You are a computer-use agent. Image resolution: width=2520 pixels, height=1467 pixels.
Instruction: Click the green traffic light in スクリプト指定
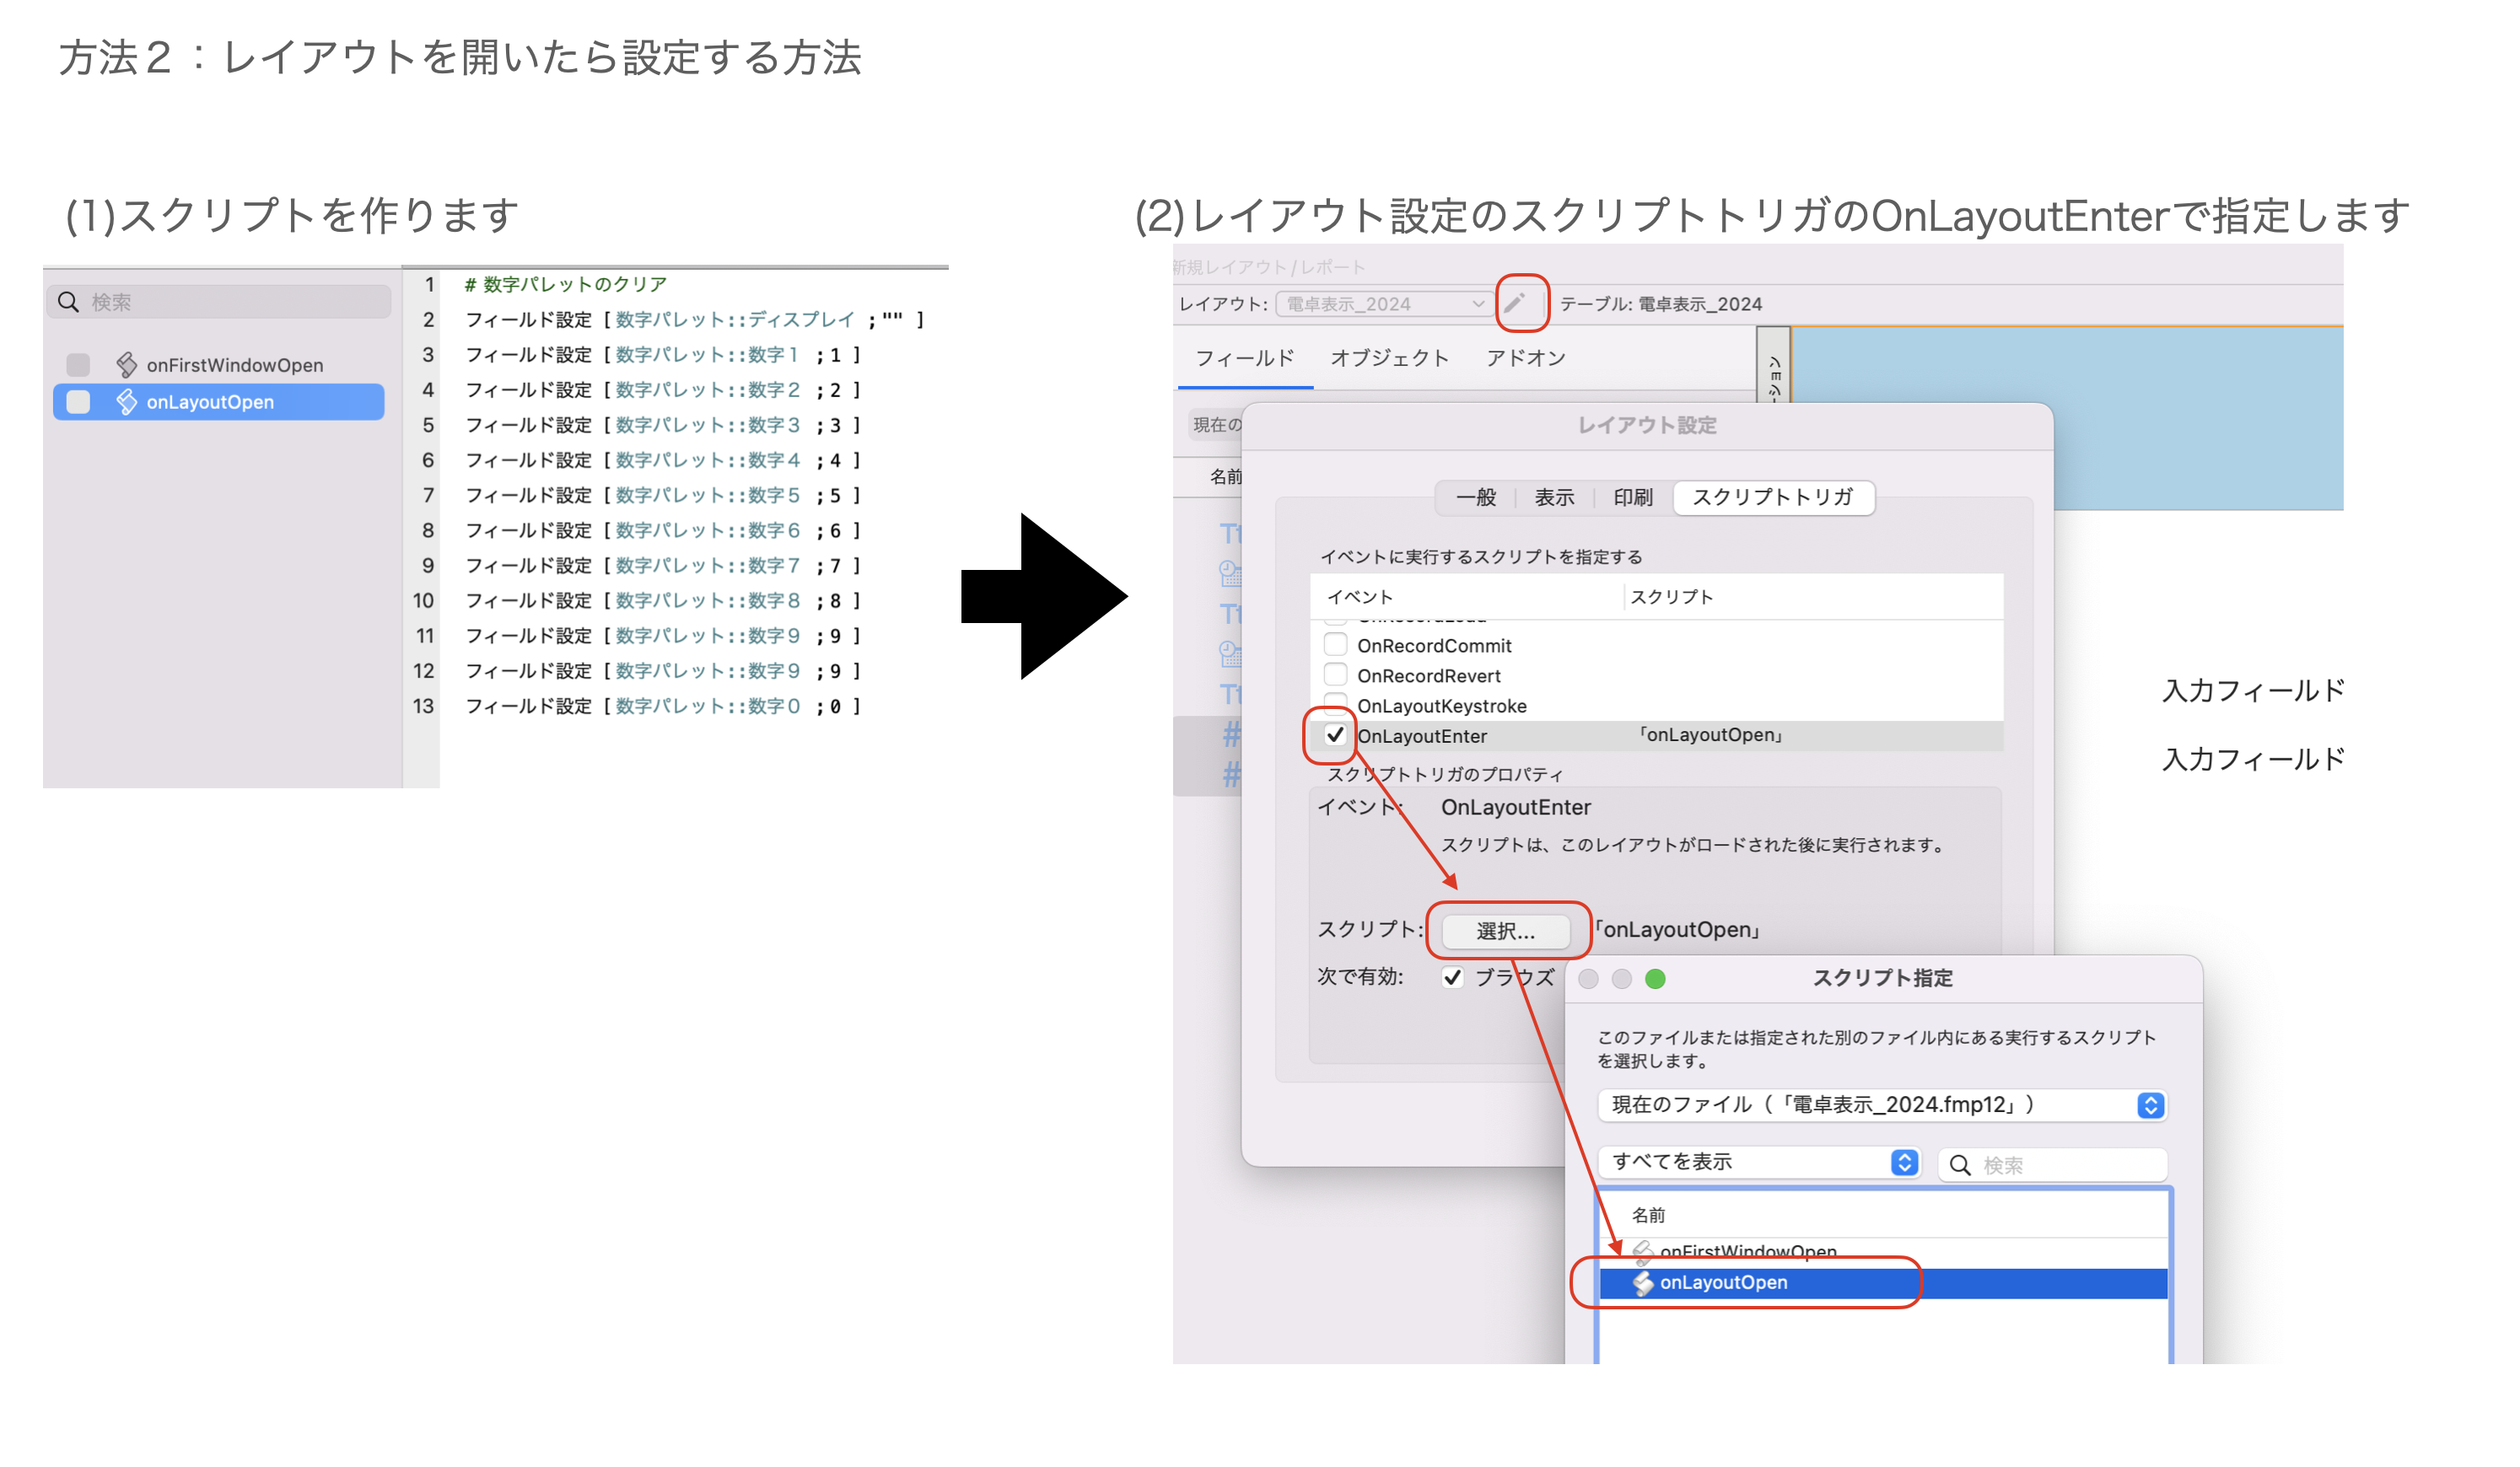pyautogui.click(x=1656, y=980)
